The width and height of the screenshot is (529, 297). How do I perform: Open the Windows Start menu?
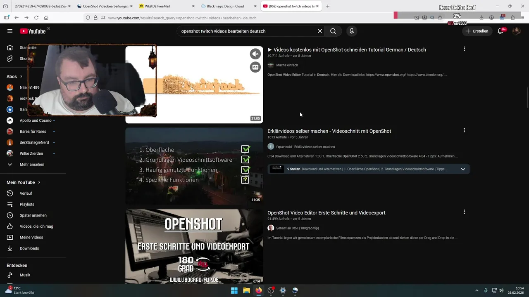coord(234,290)
